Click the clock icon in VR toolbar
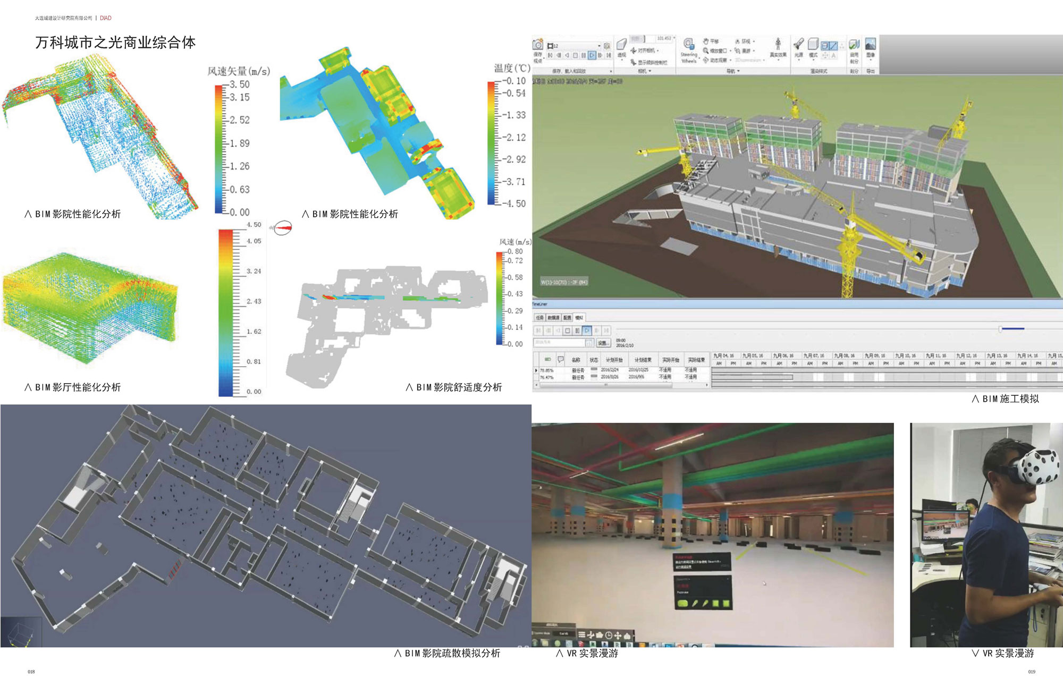The width and height of the screenshot is (1063, 686). pyautogui.click(x=609, y=635)
